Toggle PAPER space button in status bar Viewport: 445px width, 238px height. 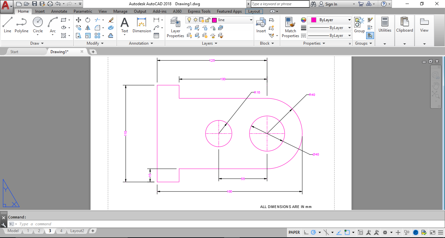(x=294, y=232)
